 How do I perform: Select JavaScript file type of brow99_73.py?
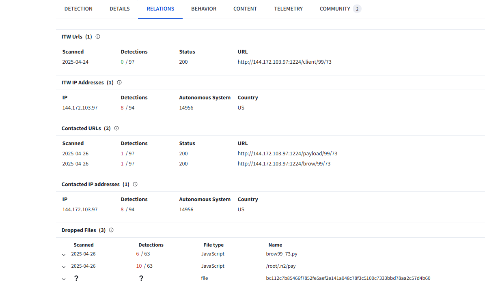pyautogui.click(x=213, y=254)
